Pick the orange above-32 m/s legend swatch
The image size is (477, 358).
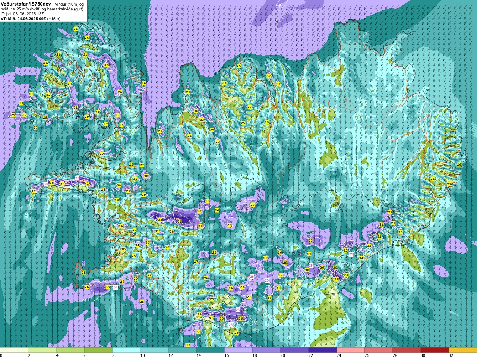(x=463, y=350)
